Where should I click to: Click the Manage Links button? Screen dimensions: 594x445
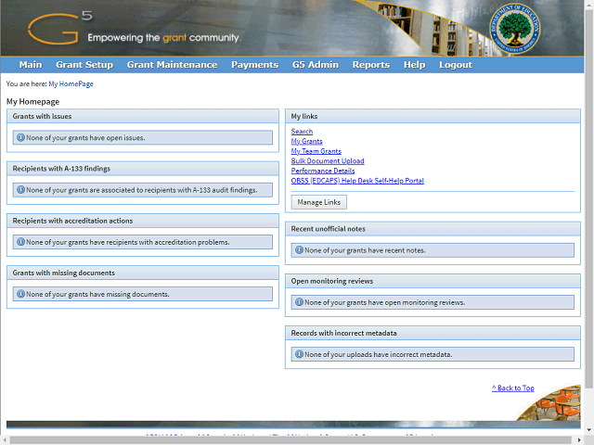pos(318,202)
